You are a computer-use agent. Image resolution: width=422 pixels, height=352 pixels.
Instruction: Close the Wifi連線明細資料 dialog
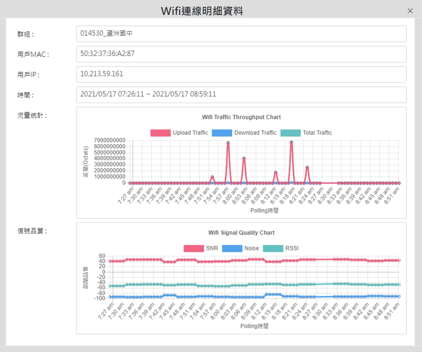tap(410, 11)
